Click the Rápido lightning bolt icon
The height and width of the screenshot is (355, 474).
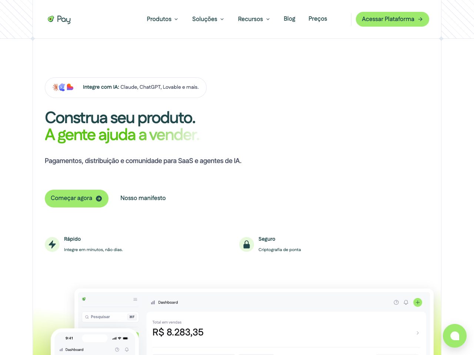[x=52, y=244]
